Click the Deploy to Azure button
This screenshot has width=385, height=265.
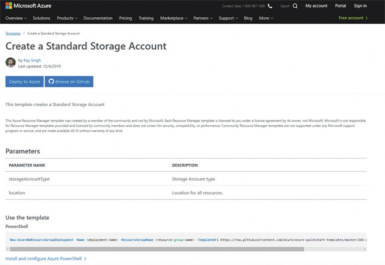pyautogui.click(x=23, y=82)
